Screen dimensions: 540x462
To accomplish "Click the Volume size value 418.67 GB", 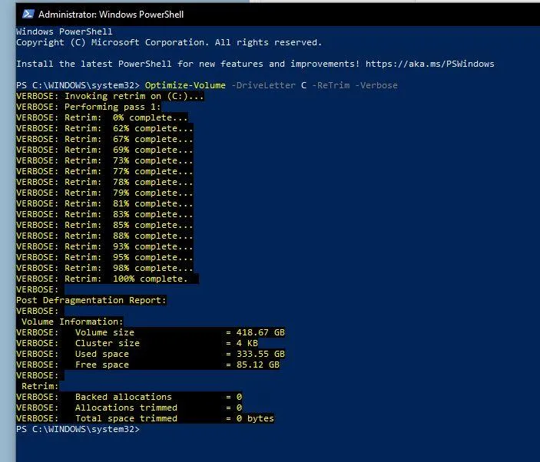I will click(x=260, y=332).
